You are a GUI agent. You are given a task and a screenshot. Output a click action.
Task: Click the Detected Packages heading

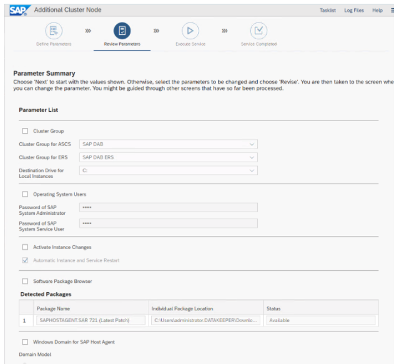46,294
